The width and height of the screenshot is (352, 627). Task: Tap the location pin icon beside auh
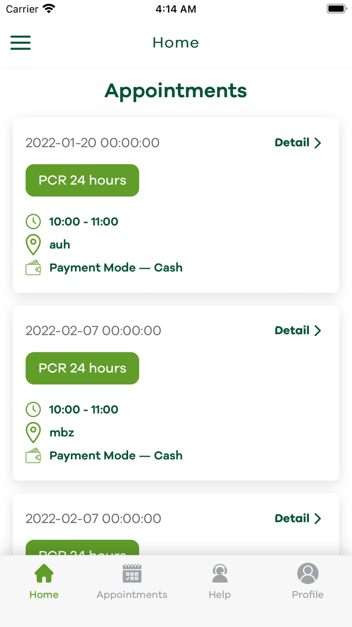click(33, 245)
